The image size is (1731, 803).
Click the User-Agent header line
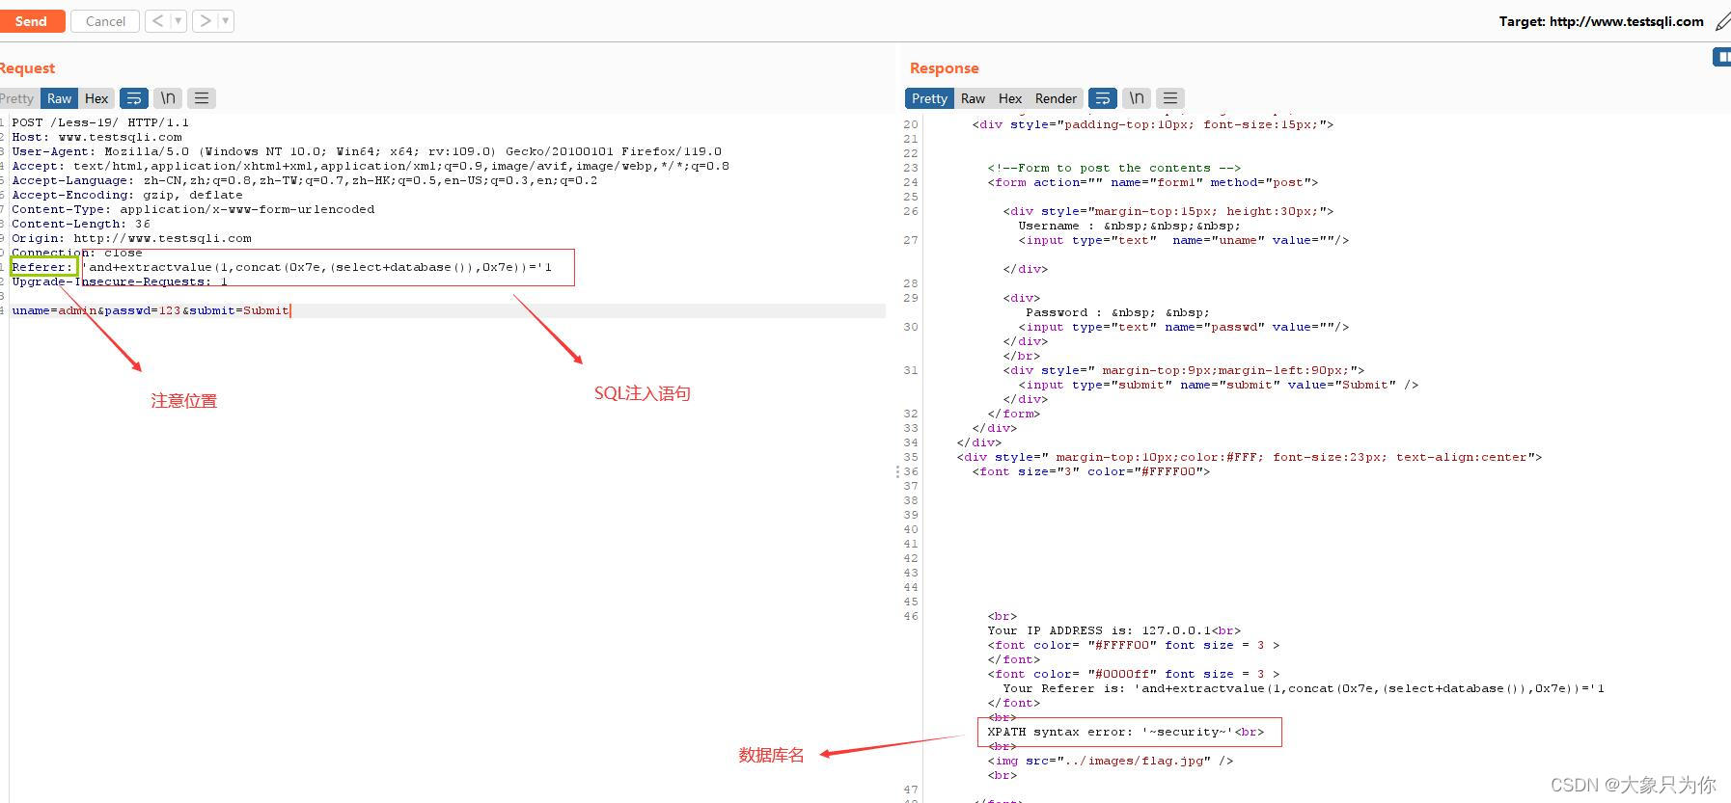click(x=367, y=151)
